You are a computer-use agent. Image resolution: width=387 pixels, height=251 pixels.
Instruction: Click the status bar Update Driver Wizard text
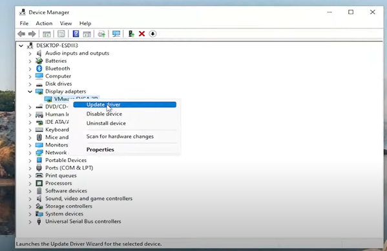tap(89, 244)
